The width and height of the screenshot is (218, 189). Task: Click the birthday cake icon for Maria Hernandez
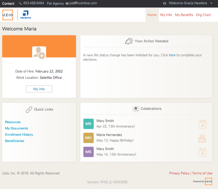coord(202,138)
